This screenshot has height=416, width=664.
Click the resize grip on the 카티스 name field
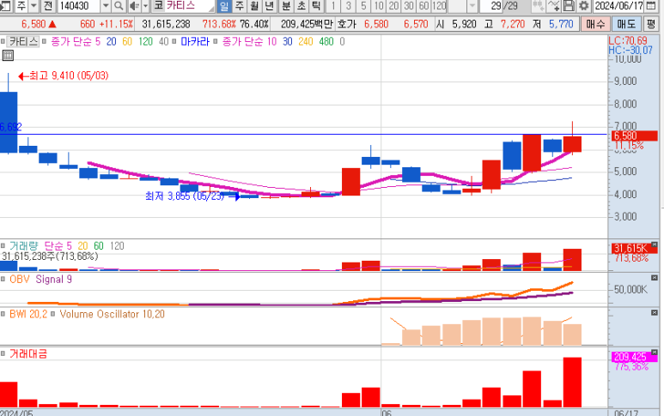(x=211, y=8)
